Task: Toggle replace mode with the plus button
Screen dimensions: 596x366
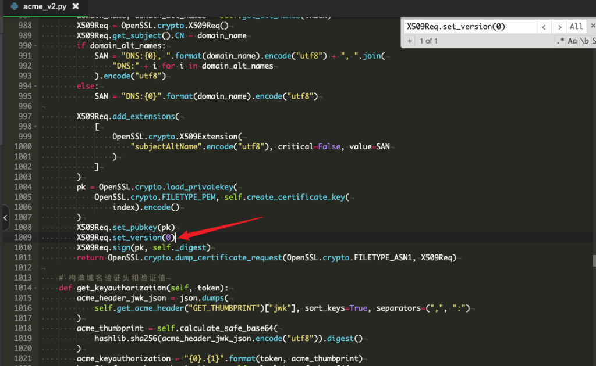Action: pyautogui.click(x=409, y=41)
